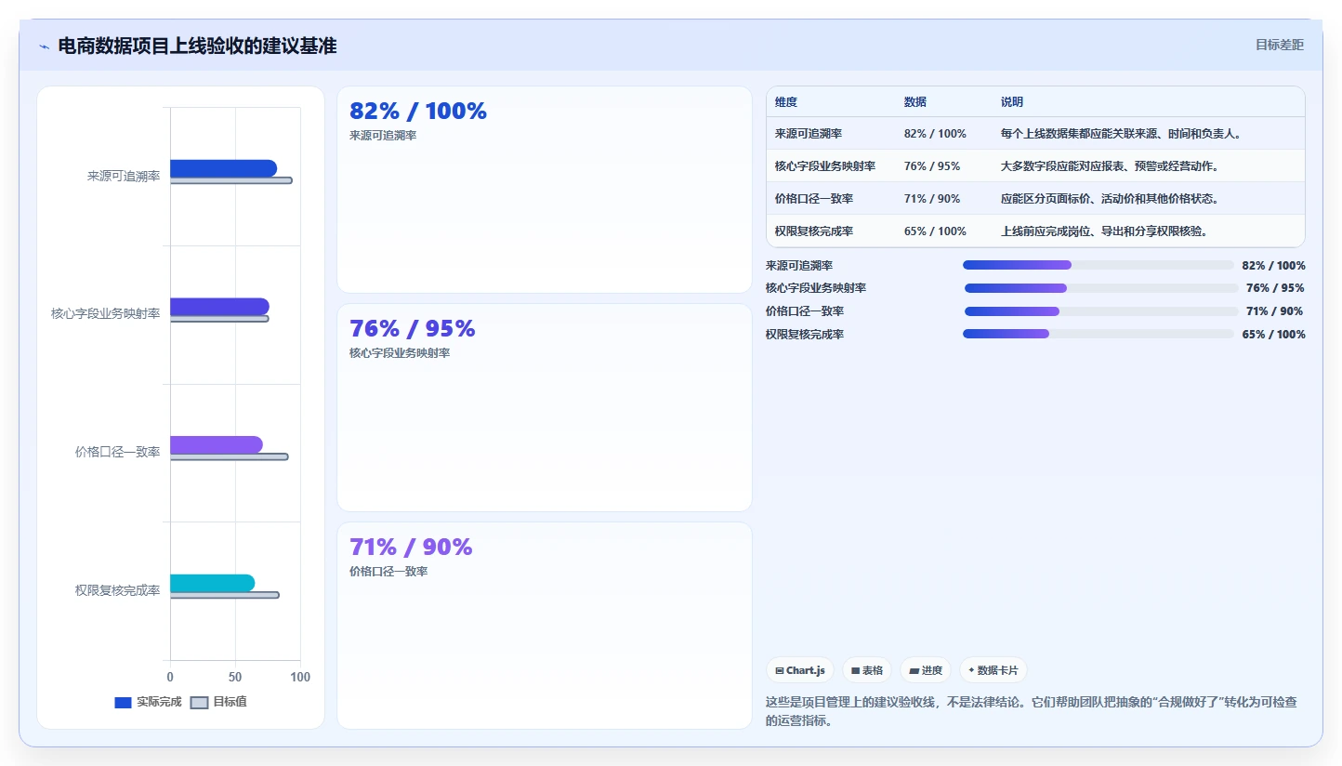Click the blue 来源可追溯率 actual bar in chart
The height and width of the screenshot is (766, 1342).
[x=223, y=168]
